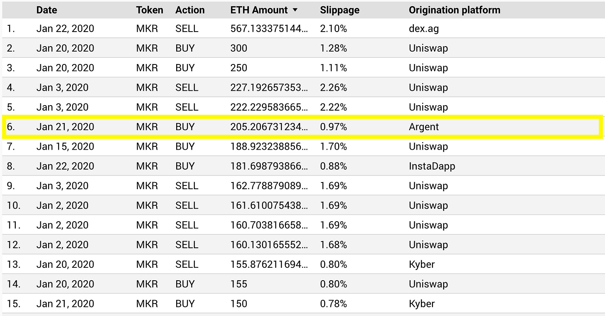Image resolution: width=605 pixels, height=316 pixels.
Task: Click the 0.88% slippage value
Action: pyautogui.click(x=334, y=166)
